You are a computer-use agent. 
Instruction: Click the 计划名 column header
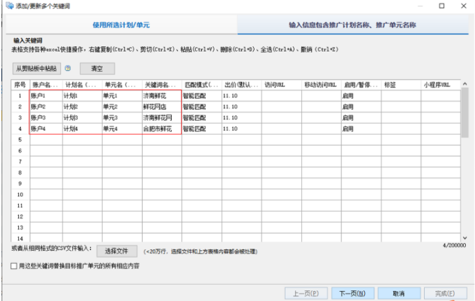coord(83,85)
